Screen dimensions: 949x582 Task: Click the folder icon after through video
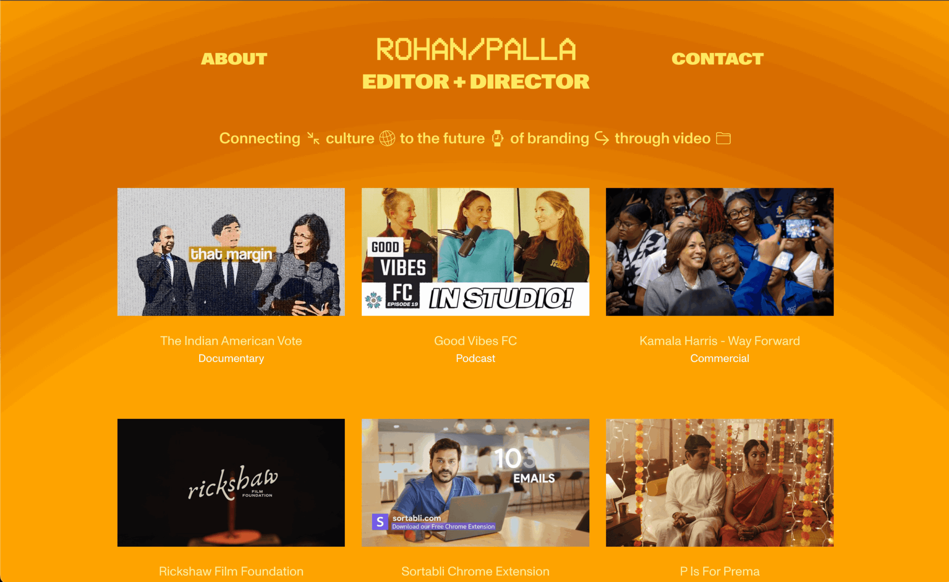pyautogui.click(x=723, y=138)
